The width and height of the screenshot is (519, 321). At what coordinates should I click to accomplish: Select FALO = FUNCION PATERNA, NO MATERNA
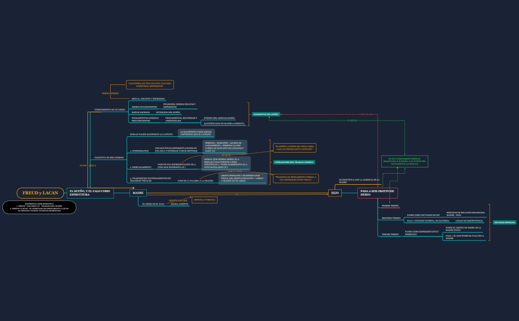[x=428, y=221]
